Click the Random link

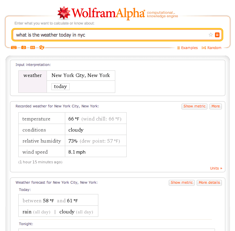(x=212, y=48)
